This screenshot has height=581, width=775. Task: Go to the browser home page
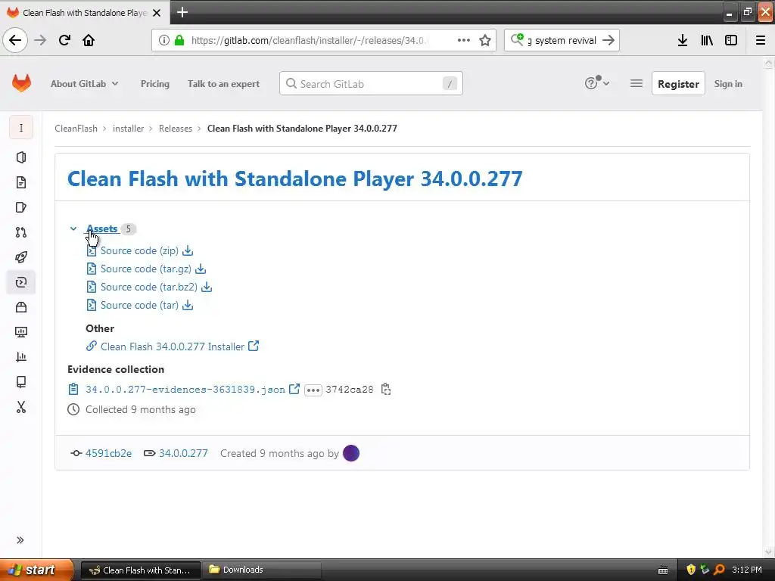click(89, 40)
